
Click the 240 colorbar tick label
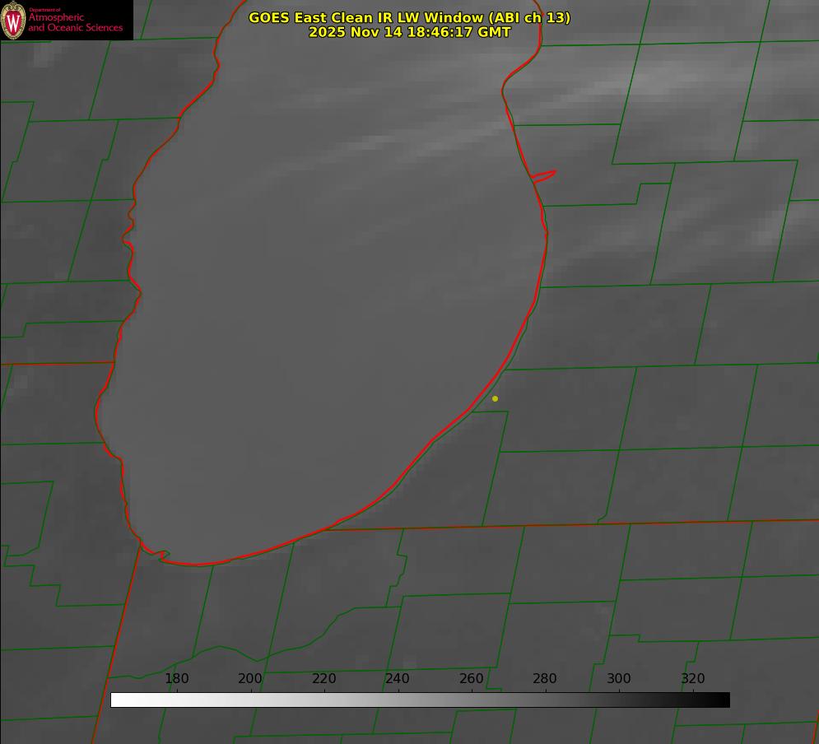pyautogui.click(x=398, y=679)
